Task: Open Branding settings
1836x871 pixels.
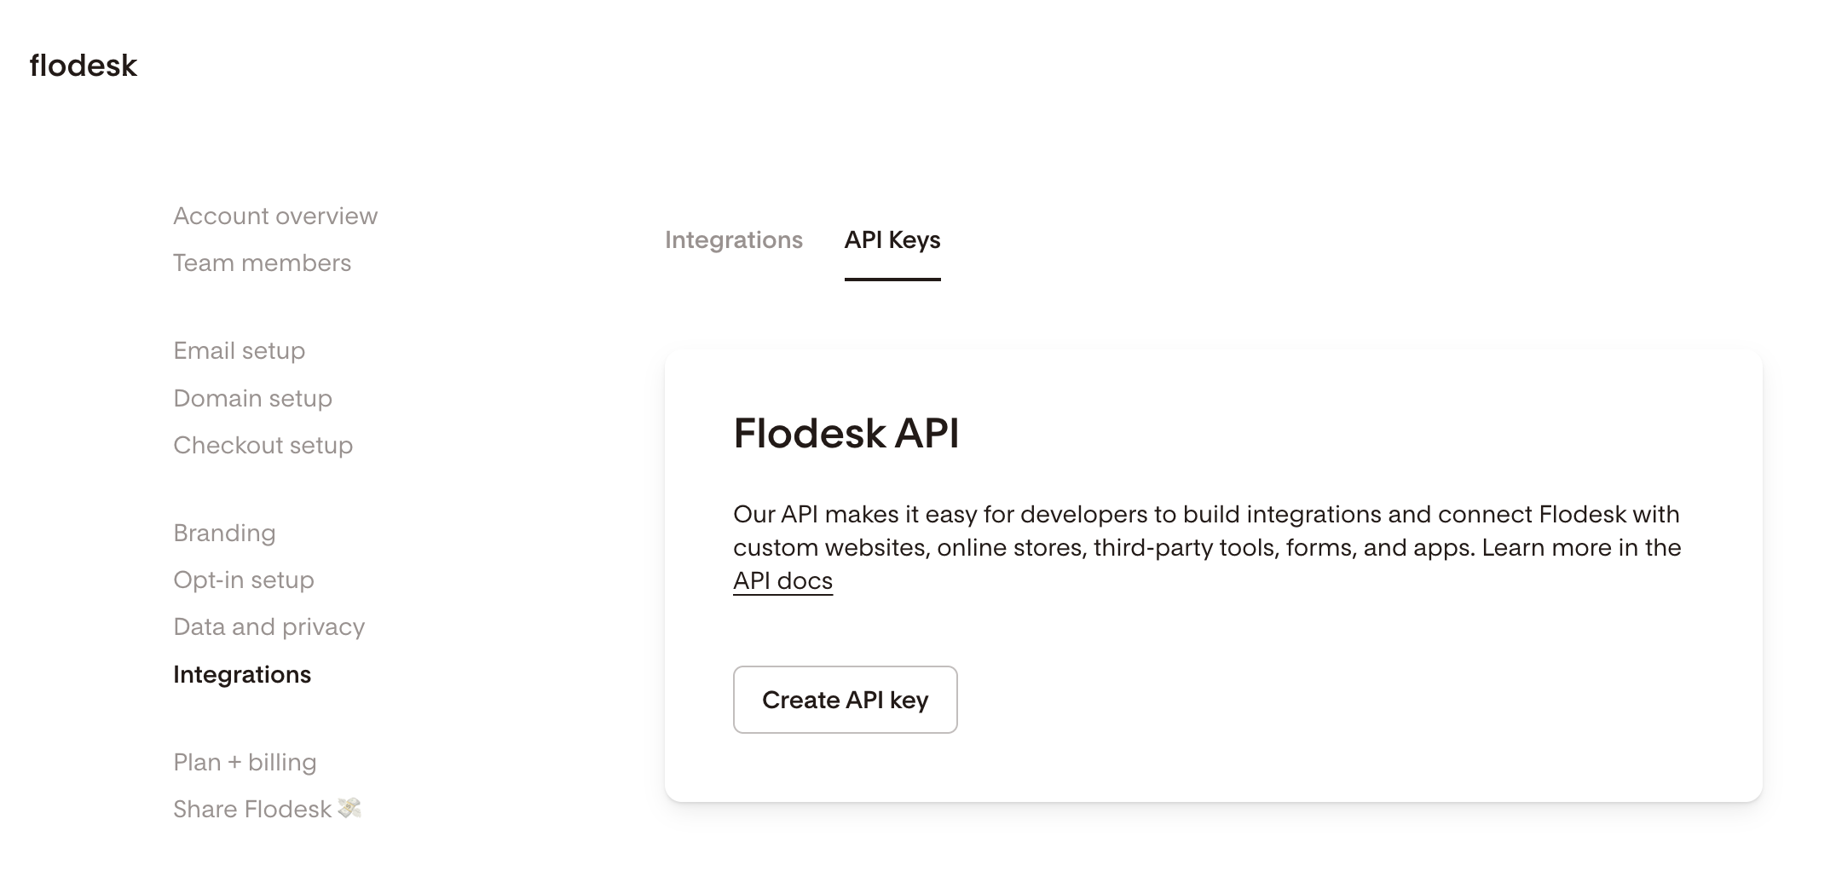Action: pyautogui.click(x=224, y=534)
